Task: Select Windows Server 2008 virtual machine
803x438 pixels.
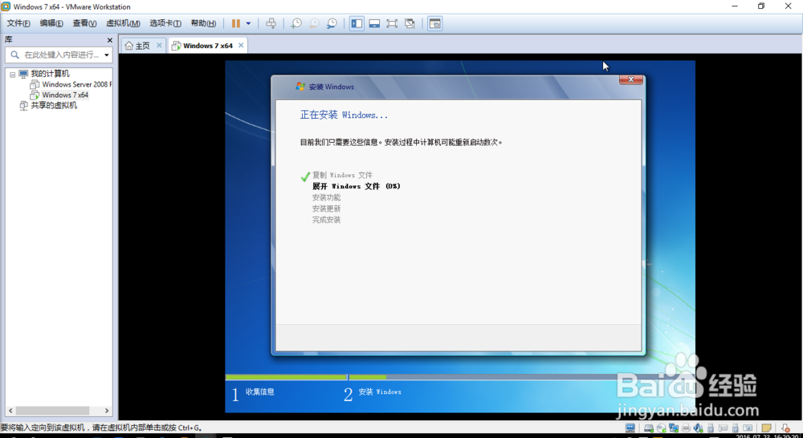Action: (x=76, y=84)
